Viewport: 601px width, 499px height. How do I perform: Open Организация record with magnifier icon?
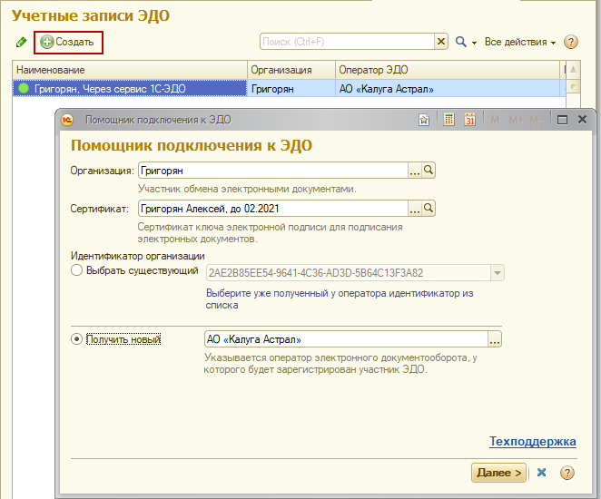429,170
